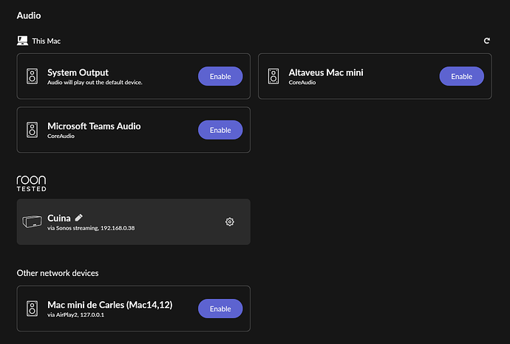Click the System Output speaker icon

coord(33,76)
